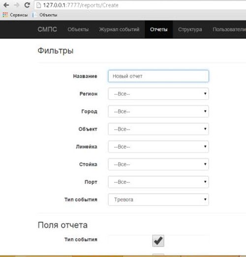Open the Регион dropdown
Image resolution: width=246 pixels, height=257 pixels.
click(x=158, y=94)
